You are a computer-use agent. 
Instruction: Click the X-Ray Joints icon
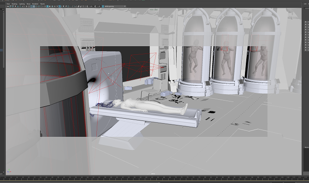[x=83, y=6]
